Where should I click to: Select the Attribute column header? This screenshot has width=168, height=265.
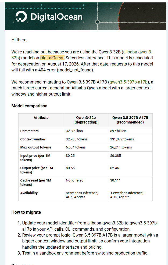click(41, 118)
